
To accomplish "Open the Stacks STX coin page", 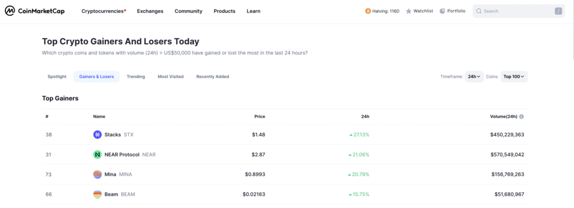I will click(x=113, y=135).
